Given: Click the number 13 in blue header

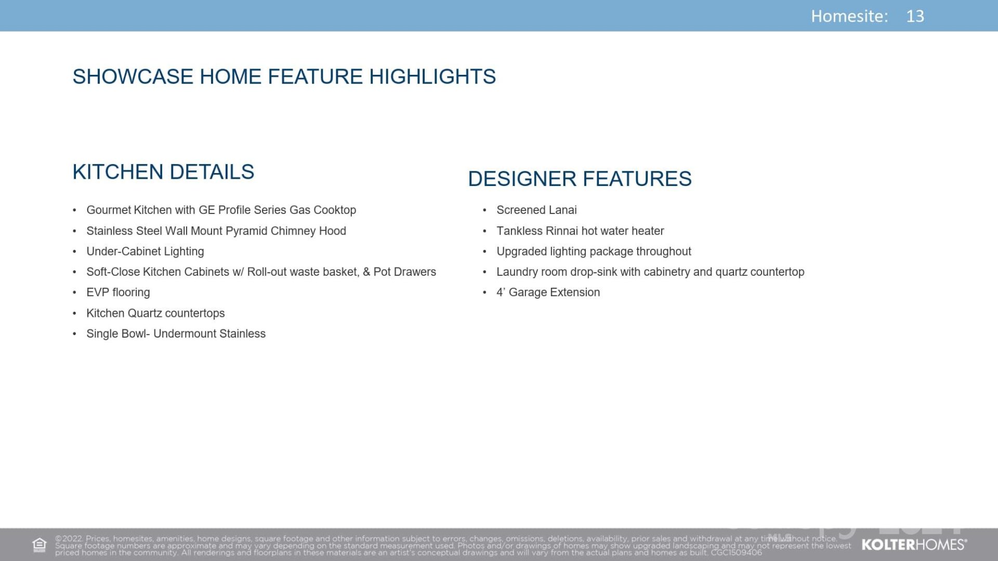Looking at the screenshot, I should point(915,16).
